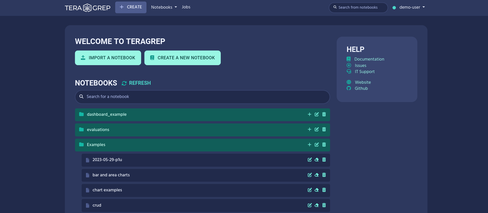488x213 pixels.
Task: Expand the dashboard_example folder
Action: [107, 114]
